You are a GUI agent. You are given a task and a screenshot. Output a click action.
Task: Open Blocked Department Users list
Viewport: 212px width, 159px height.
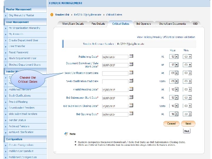tap(25, 64)
